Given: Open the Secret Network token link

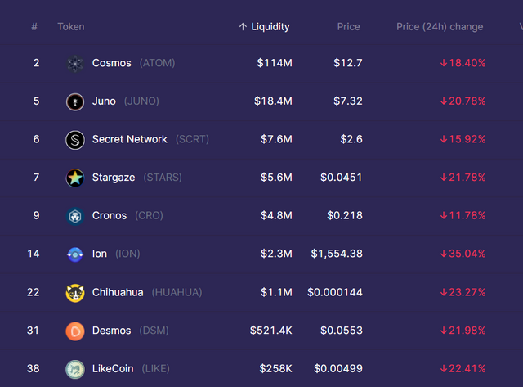Looking at the screenshot, I should point(130,139).
